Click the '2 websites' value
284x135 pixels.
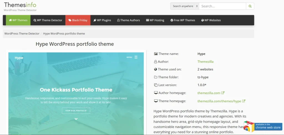pos(205,69)
